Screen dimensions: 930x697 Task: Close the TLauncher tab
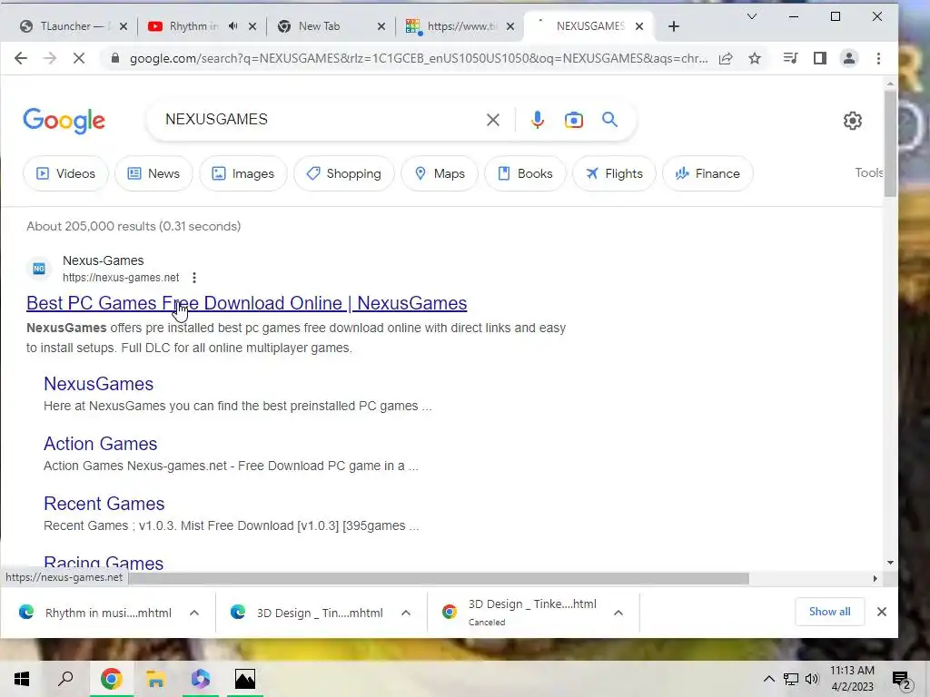124,26
